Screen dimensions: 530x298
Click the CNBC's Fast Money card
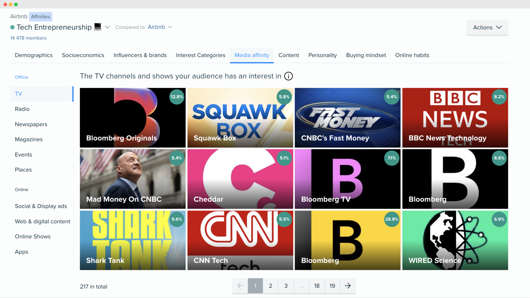[348, 117]
